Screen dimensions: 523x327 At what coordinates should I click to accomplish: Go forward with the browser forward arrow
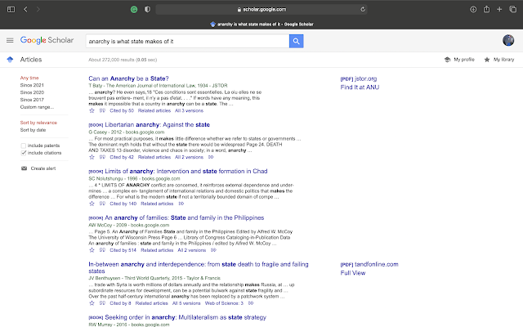(x=38, y=9)
